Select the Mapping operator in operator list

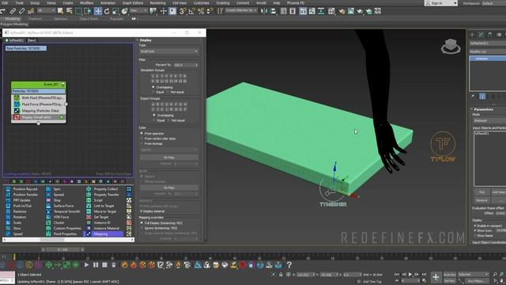click(x=104, y=234)
